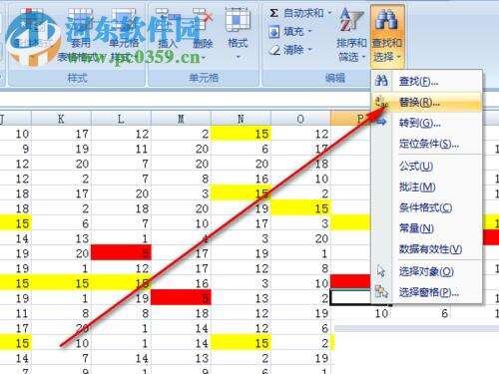
Task: Click the yellow 15 cell in column O
Action: pyautogui.click(x=300, y=208)
